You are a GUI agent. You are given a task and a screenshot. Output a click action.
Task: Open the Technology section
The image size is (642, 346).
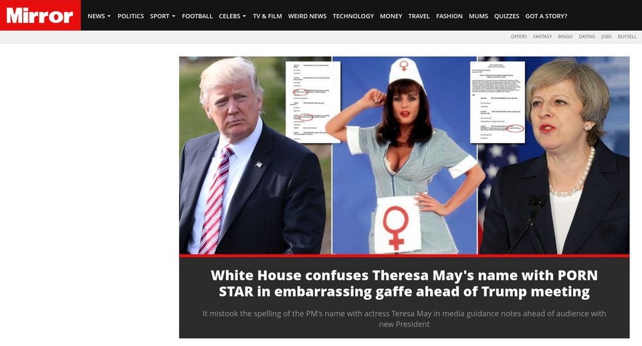tap(353, 16)
